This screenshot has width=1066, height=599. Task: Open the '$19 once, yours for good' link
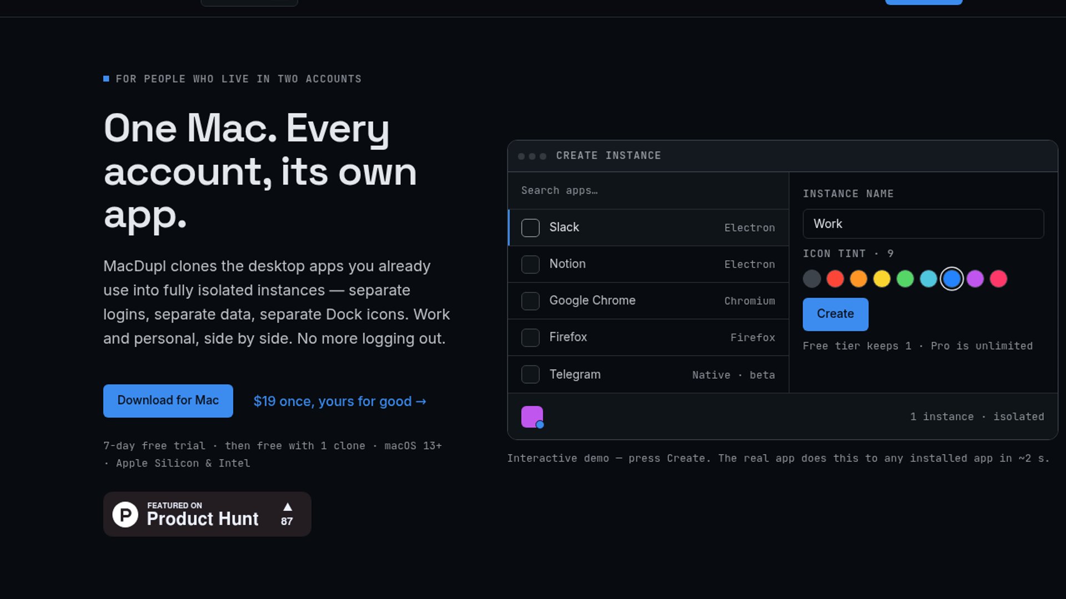point(340,401)
